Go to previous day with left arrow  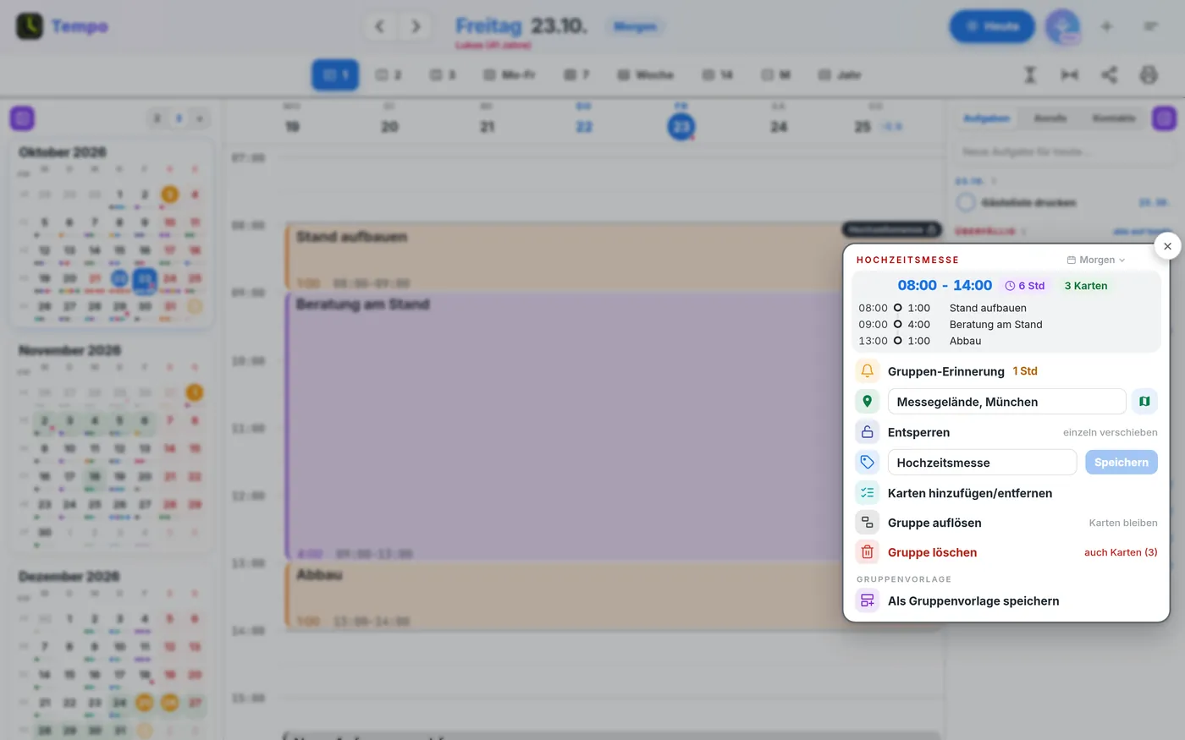[380, 26]
